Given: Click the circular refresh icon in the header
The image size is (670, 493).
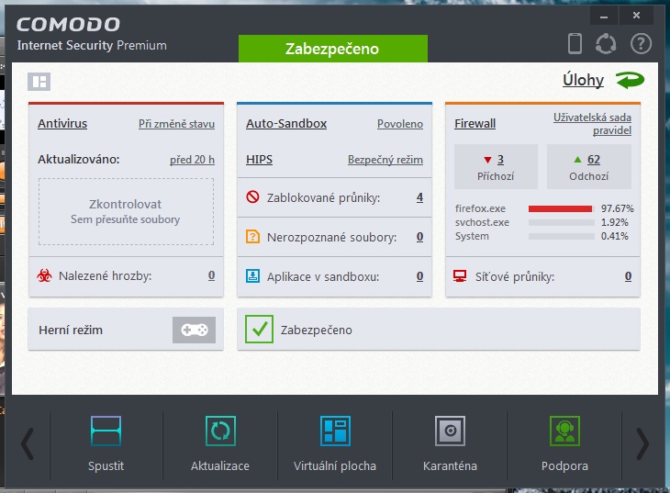Looking at the screenshot, I should pos(606,44).
